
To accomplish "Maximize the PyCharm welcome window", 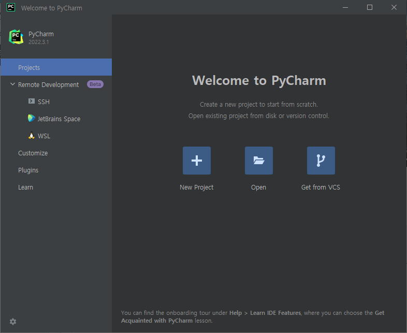I will (370, 7).
